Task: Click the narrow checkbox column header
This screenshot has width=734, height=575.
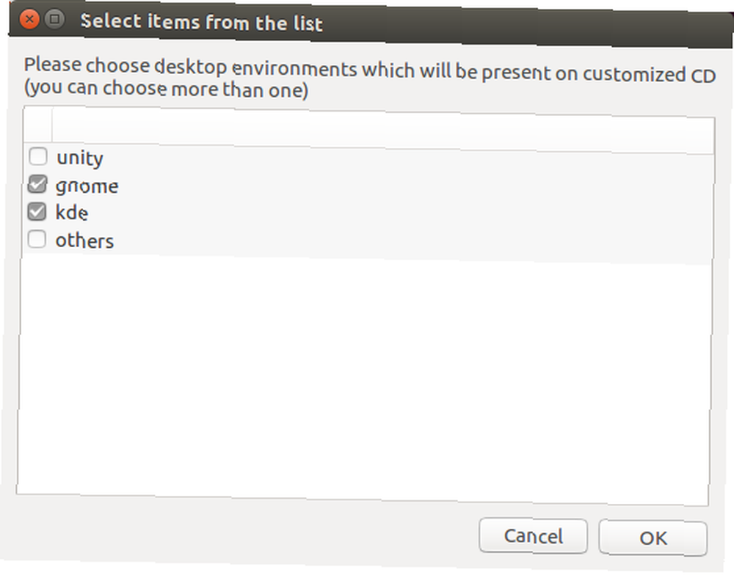Action: (x=38, y=124)
